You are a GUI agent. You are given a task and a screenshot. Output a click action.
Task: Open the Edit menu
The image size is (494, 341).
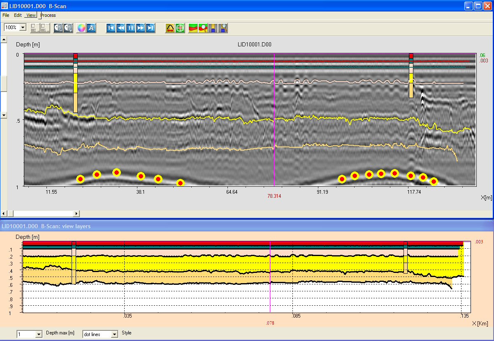[x=18, y=15]
